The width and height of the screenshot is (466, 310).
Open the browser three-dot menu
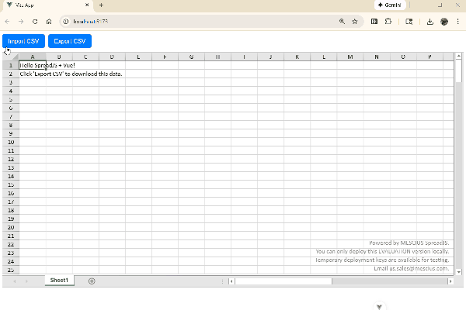pyautogui.click(x=458, y=22)
